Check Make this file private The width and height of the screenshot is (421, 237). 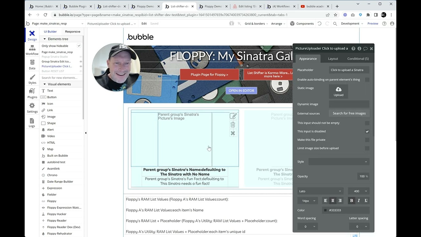coord(367,140)
